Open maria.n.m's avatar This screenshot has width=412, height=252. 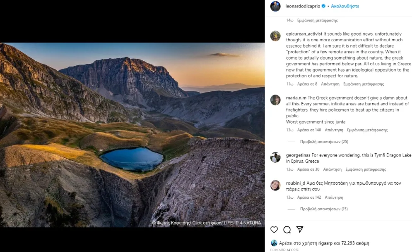pyautogui.click(x=275, y=100)
